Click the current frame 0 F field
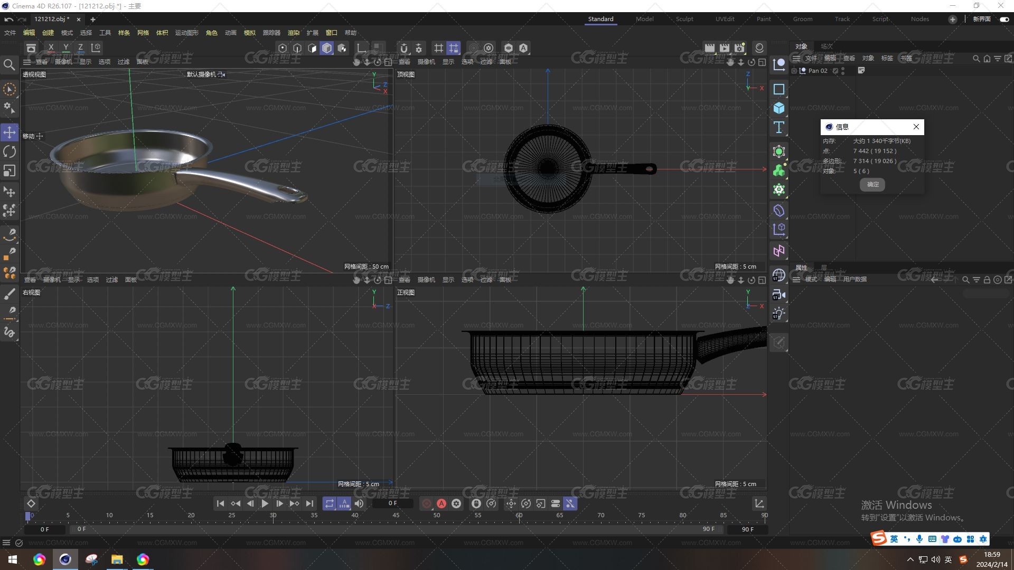The image size is (1014, 570). (x=392, y=503)
